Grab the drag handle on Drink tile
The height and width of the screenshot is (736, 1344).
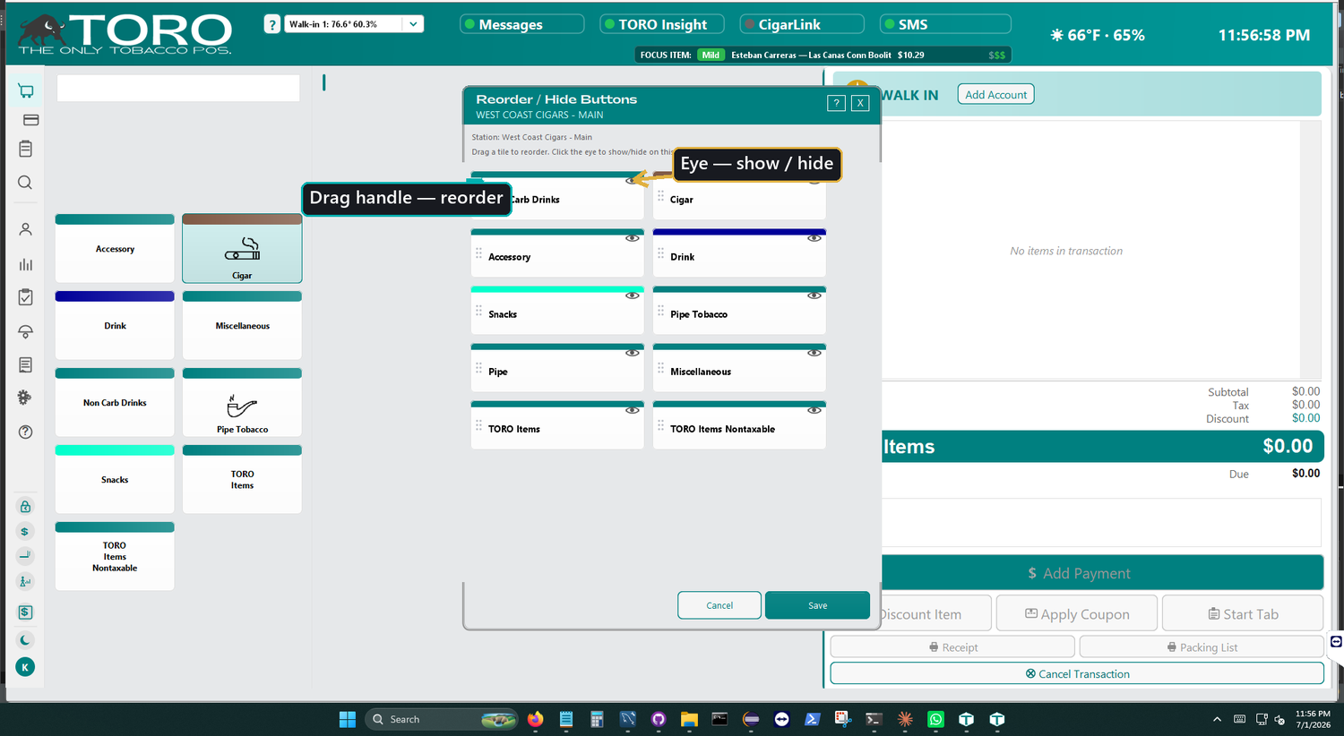(x=660, y=254)
